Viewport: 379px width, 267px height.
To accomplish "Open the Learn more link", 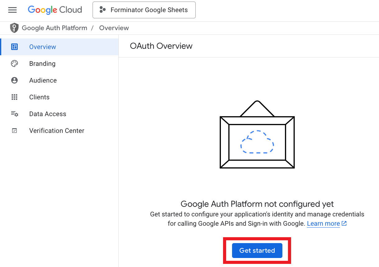I will click(323, 224).
